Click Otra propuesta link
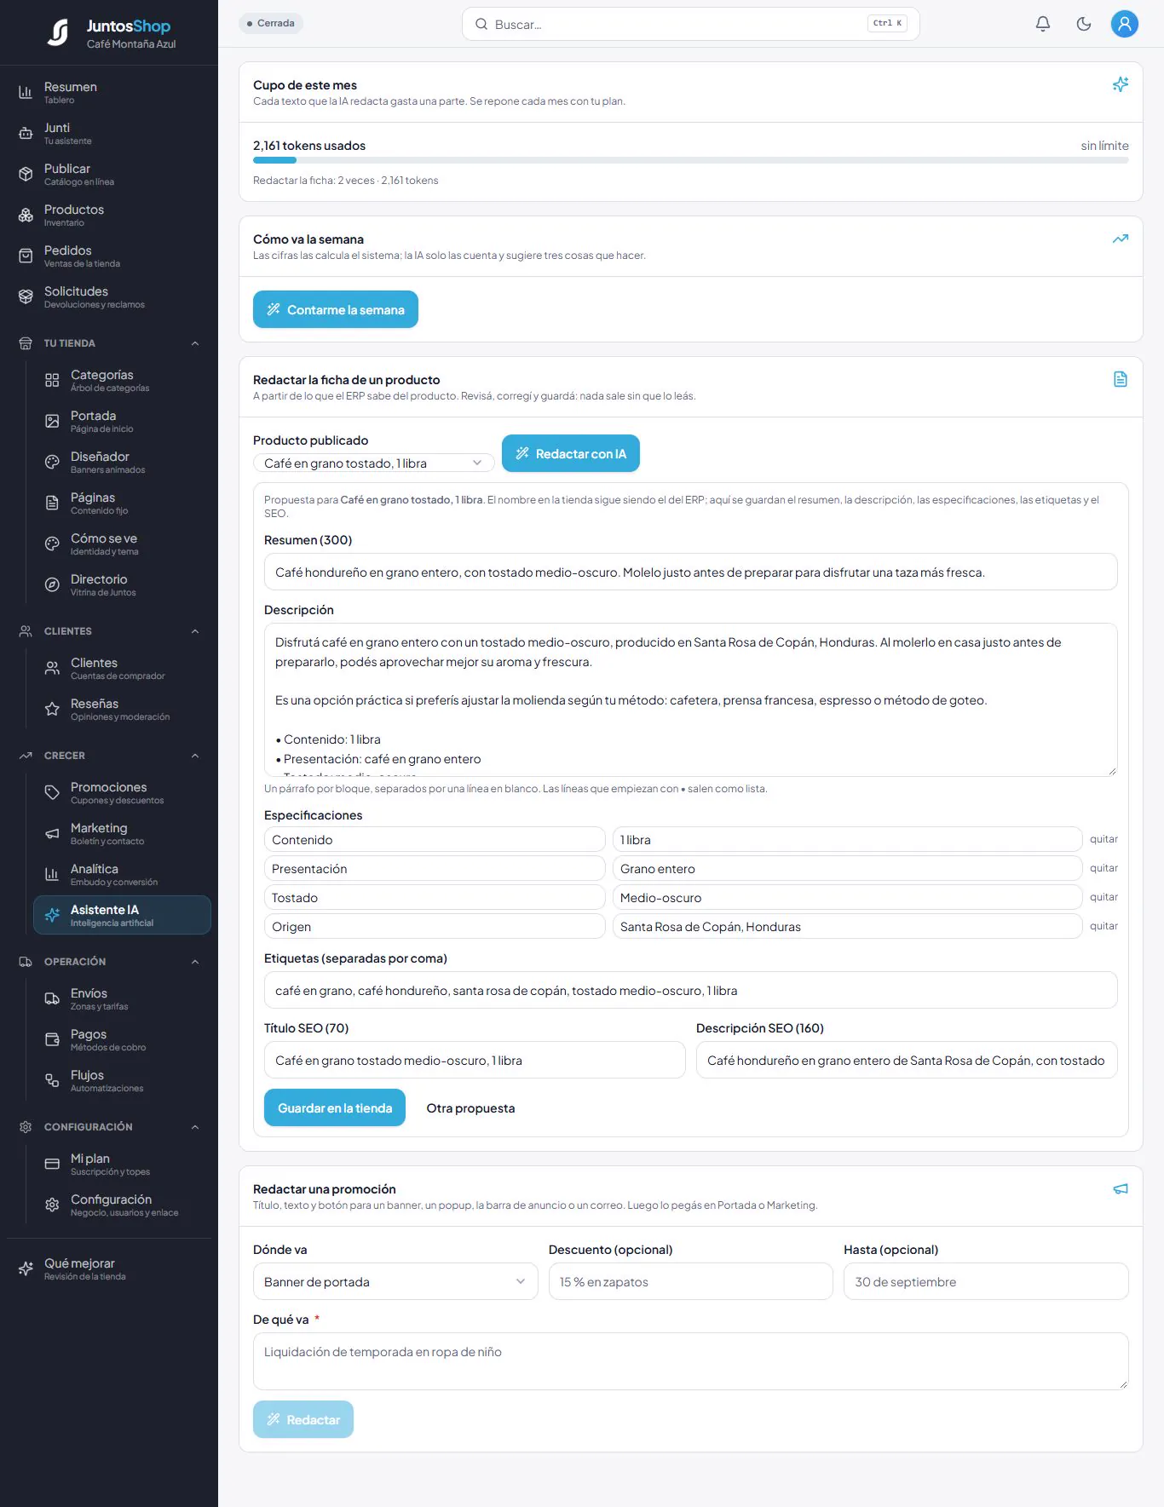The height and width of the screenshot is (1507, 1164). point(470,1108)
